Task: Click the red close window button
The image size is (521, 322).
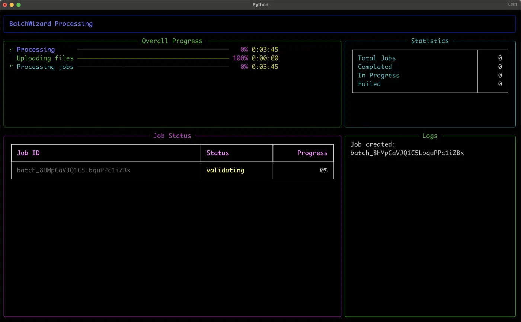Action: (5, 5)
